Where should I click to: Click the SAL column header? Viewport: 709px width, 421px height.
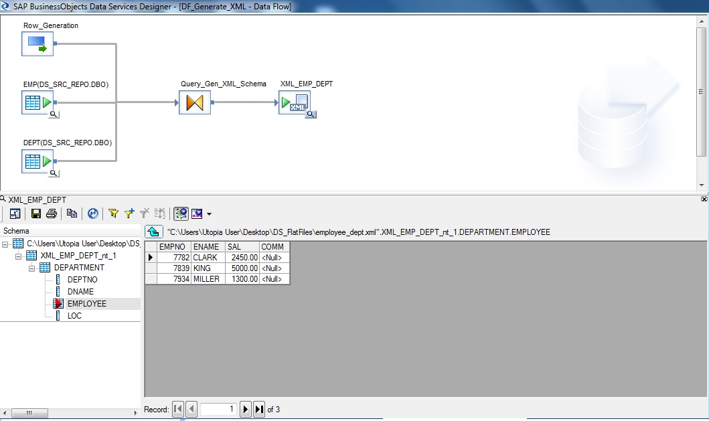pyautogui.click(x=242, y=246)
